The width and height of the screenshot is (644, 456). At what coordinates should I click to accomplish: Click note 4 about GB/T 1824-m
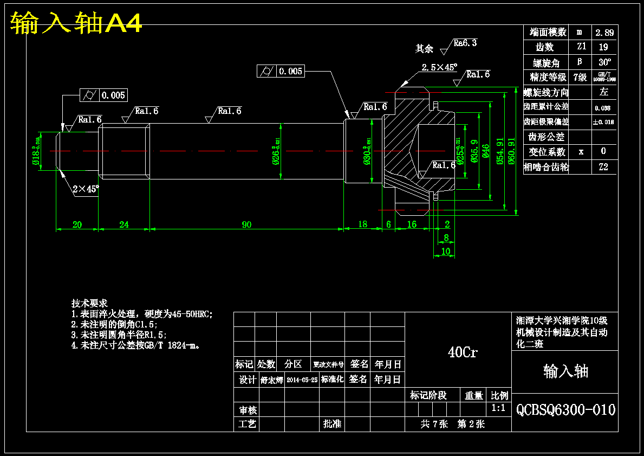coord(135,345)
